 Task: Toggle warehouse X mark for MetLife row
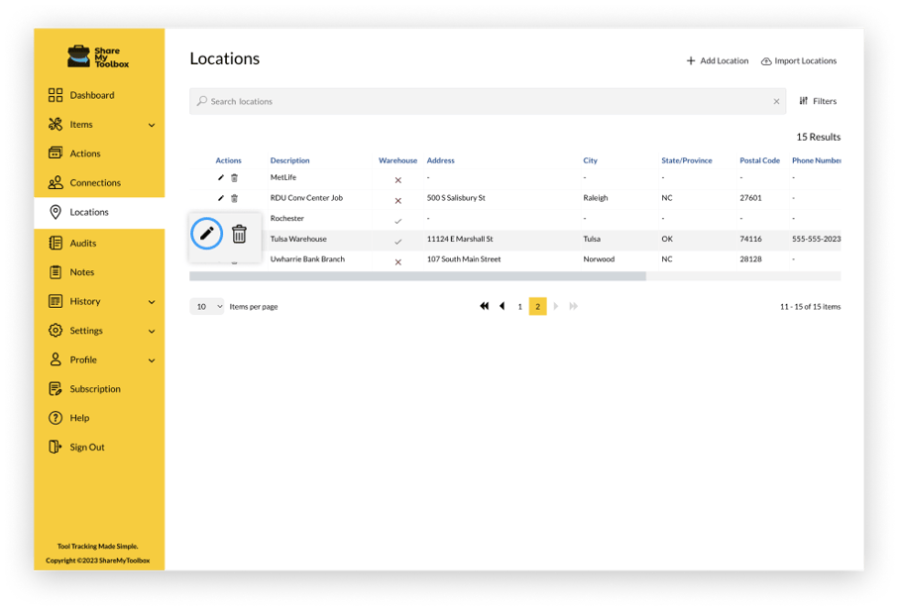click(x=398, y=180)
